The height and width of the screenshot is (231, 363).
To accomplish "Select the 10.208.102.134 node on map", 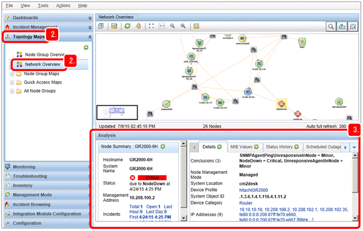I will click(259, 64).
